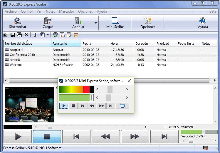
Task: Click the restore full window icon in Mini Scribe
Action: (122, 106)
